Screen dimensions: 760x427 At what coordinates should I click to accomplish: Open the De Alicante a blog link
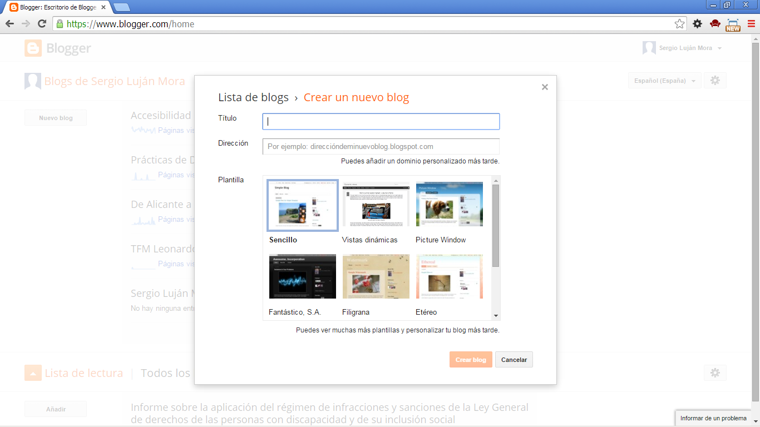click(x=161, y=204)
